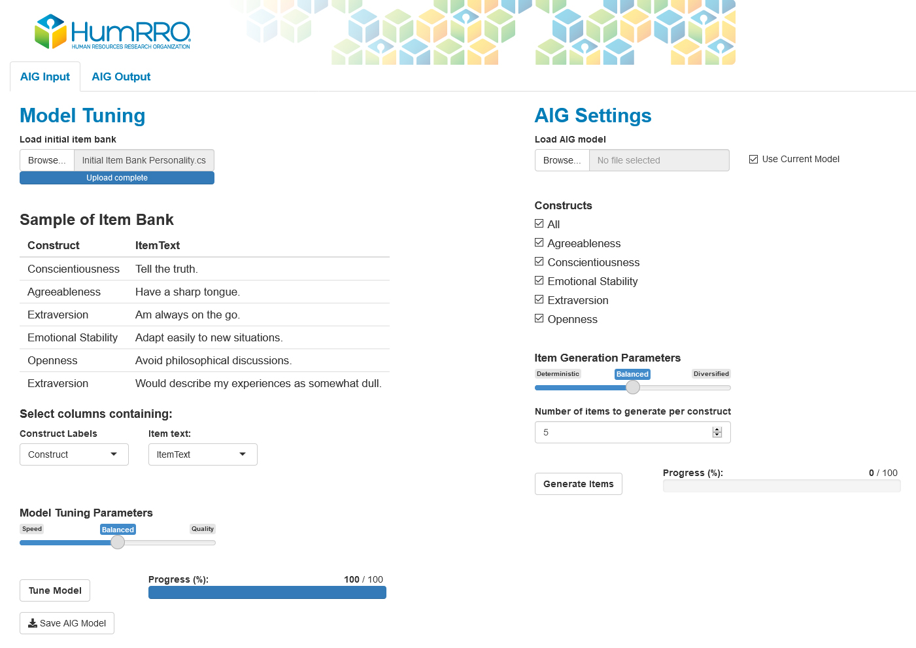Uncheck the Extraversion construct checkbox
The height and width of the screenshot is (648, 916).
pos(539,299)
